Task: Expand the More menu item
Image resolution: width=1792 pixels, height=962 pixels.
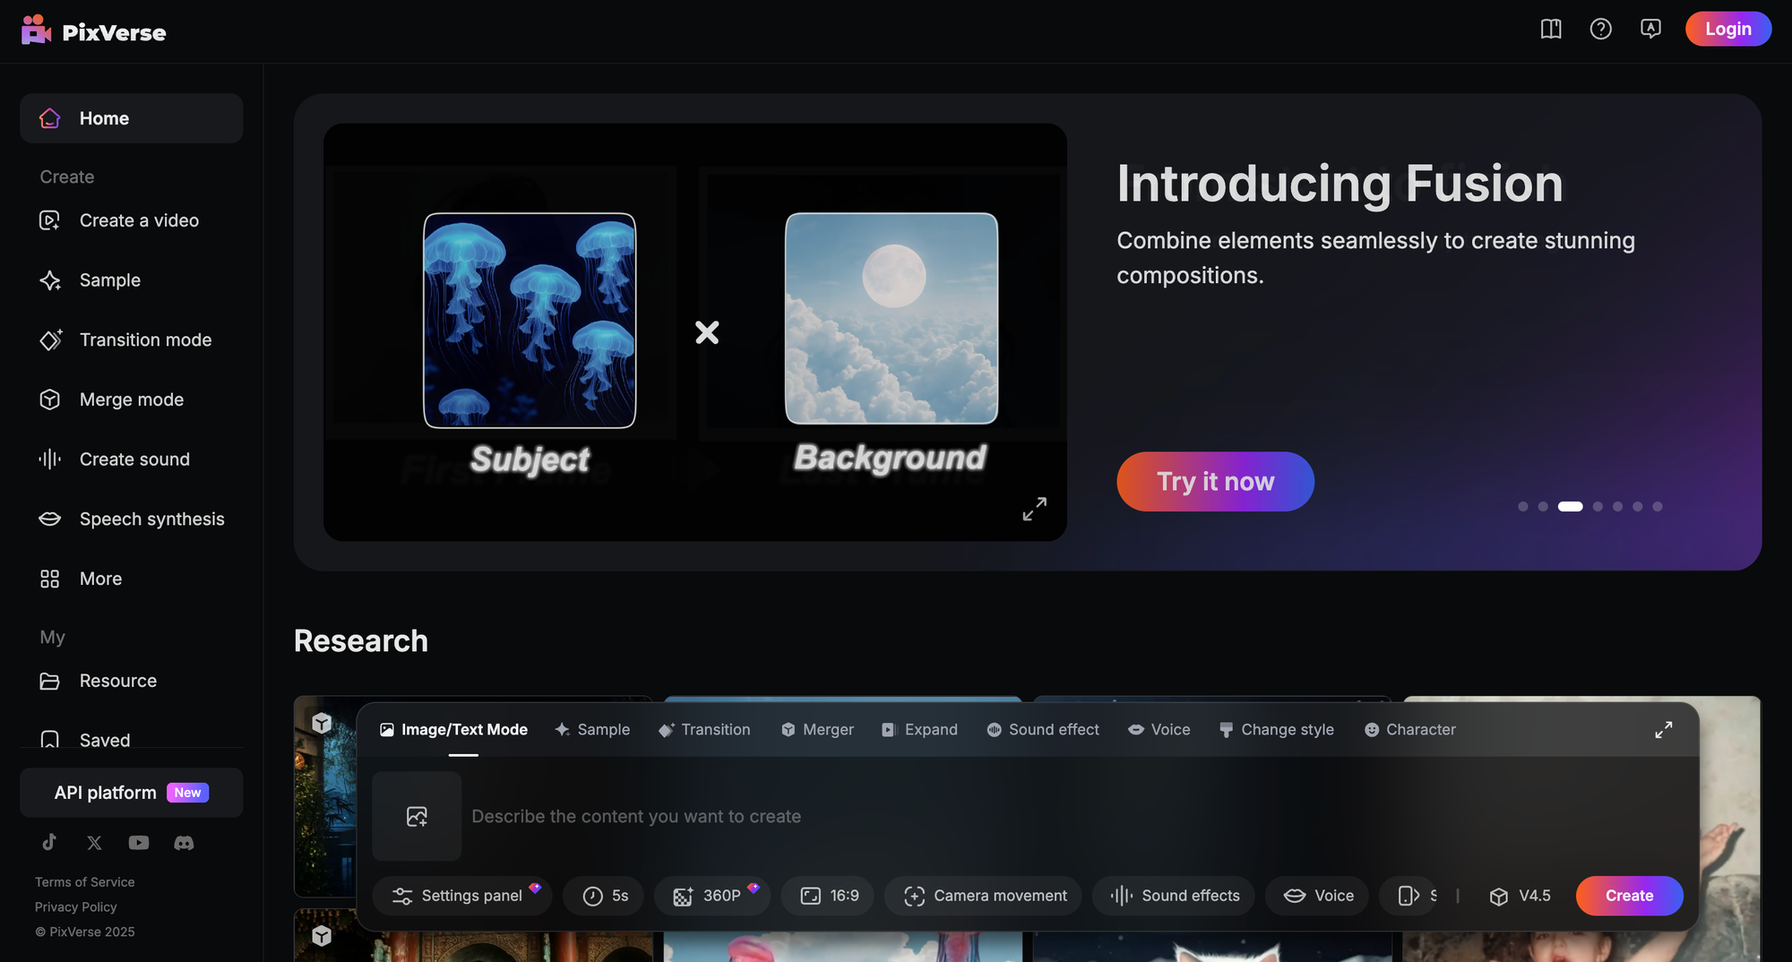Action: (131, 579)
